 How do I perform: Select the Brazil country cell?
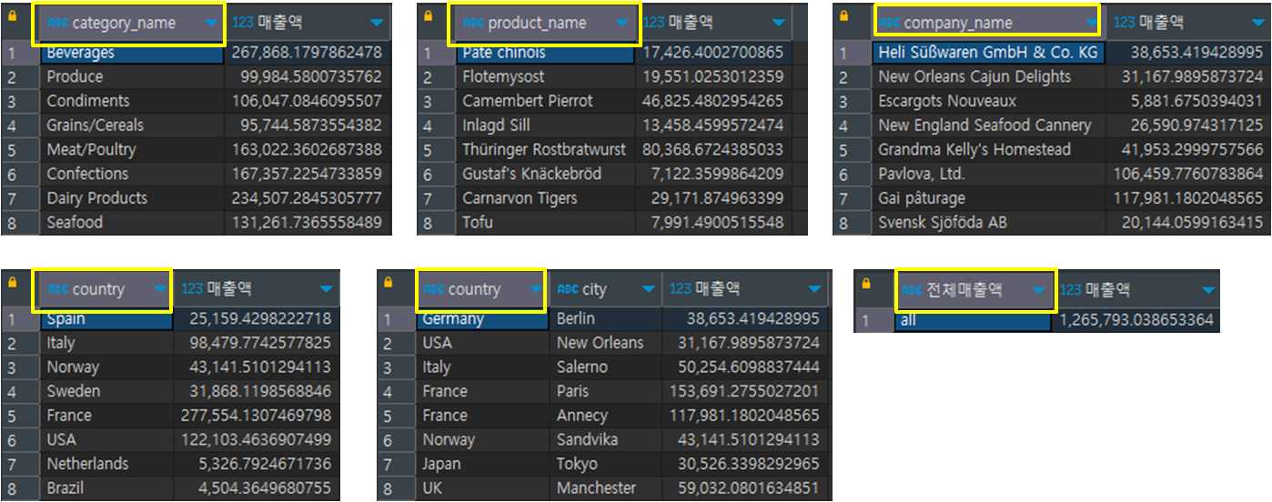(106, 488)
